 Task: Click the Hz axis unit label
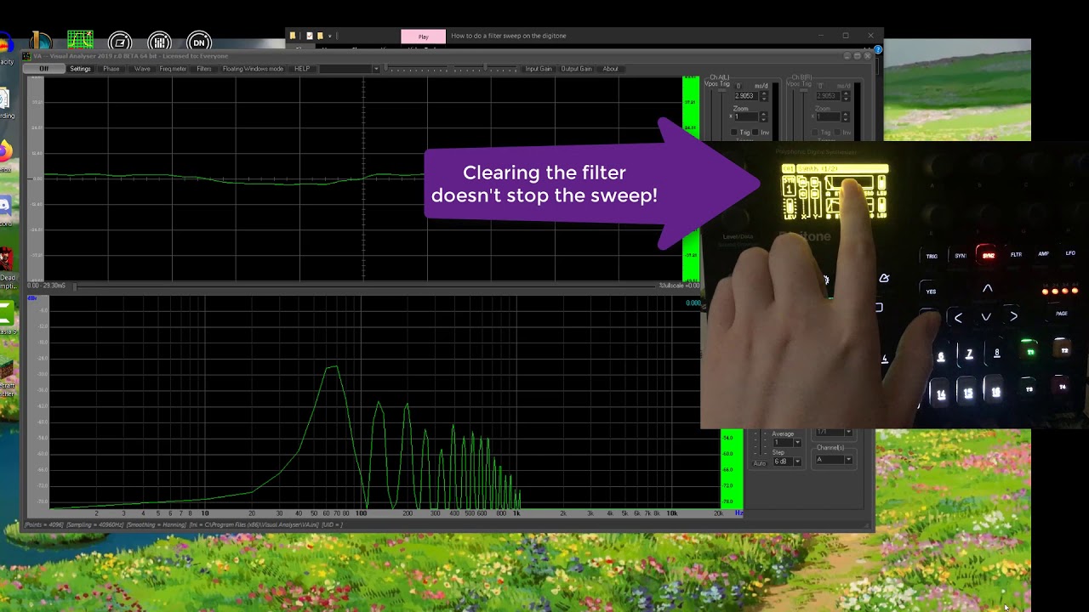click(x=738, y=513)
